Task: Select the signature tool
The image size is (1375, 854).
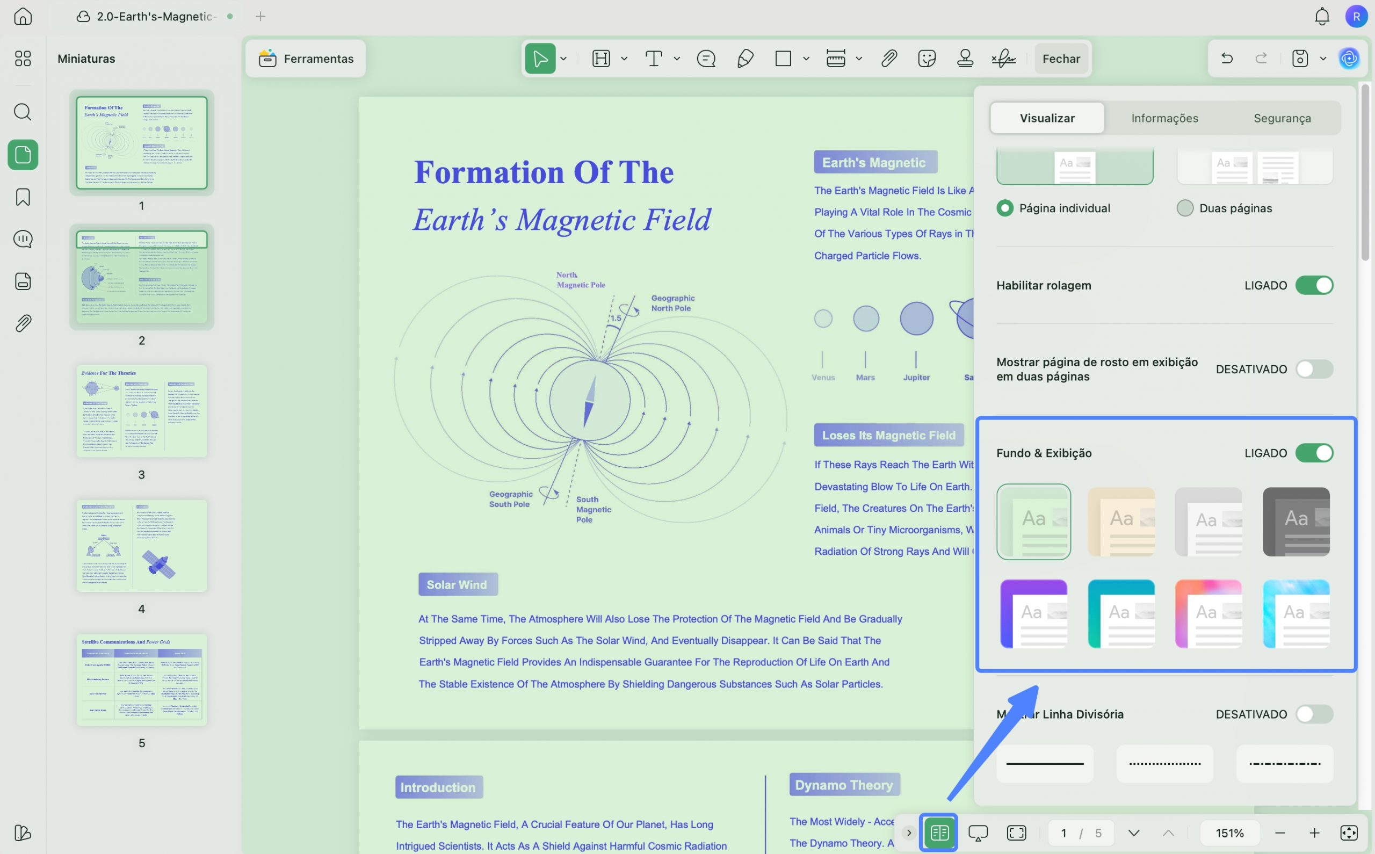Action: (1004, 58)
